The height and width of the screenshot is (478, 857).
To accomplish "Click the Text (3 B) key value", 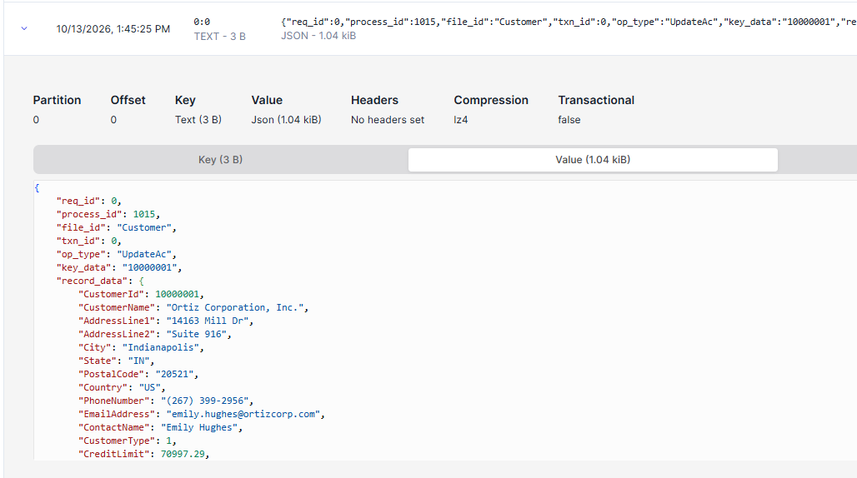I will click(x=198, y=120).
